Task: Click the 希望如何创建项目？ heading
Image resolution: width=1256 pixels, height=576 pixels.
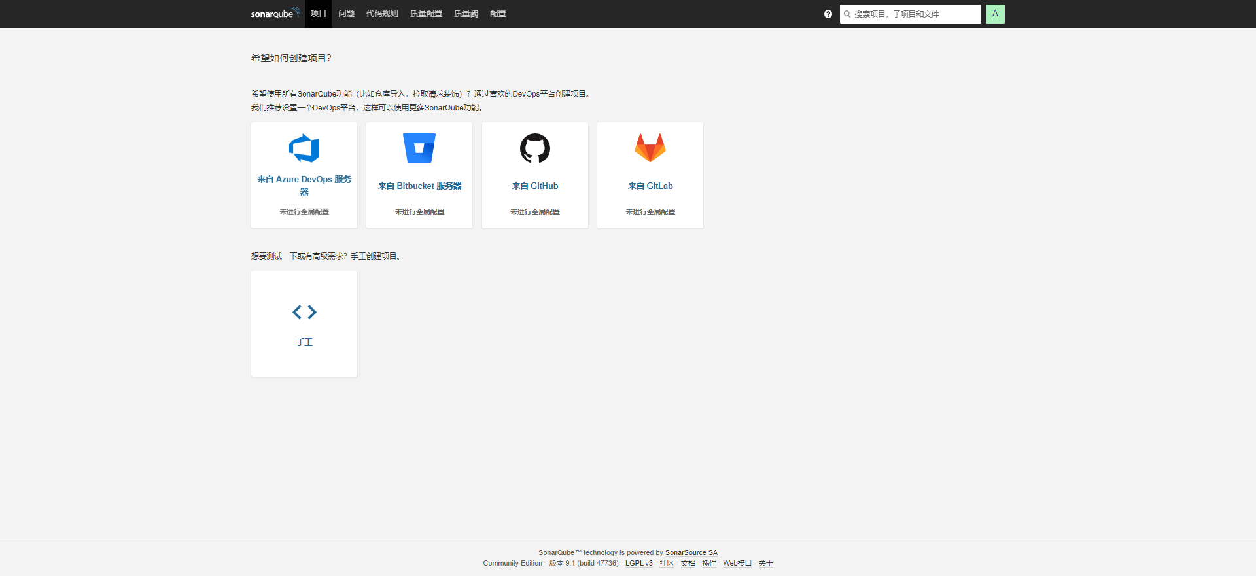Action: click(x=292, y=58)
